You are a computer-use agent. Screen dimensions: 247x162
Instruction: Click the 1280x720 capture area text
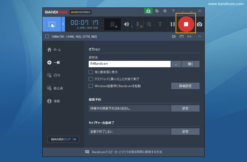coord(74,37)
